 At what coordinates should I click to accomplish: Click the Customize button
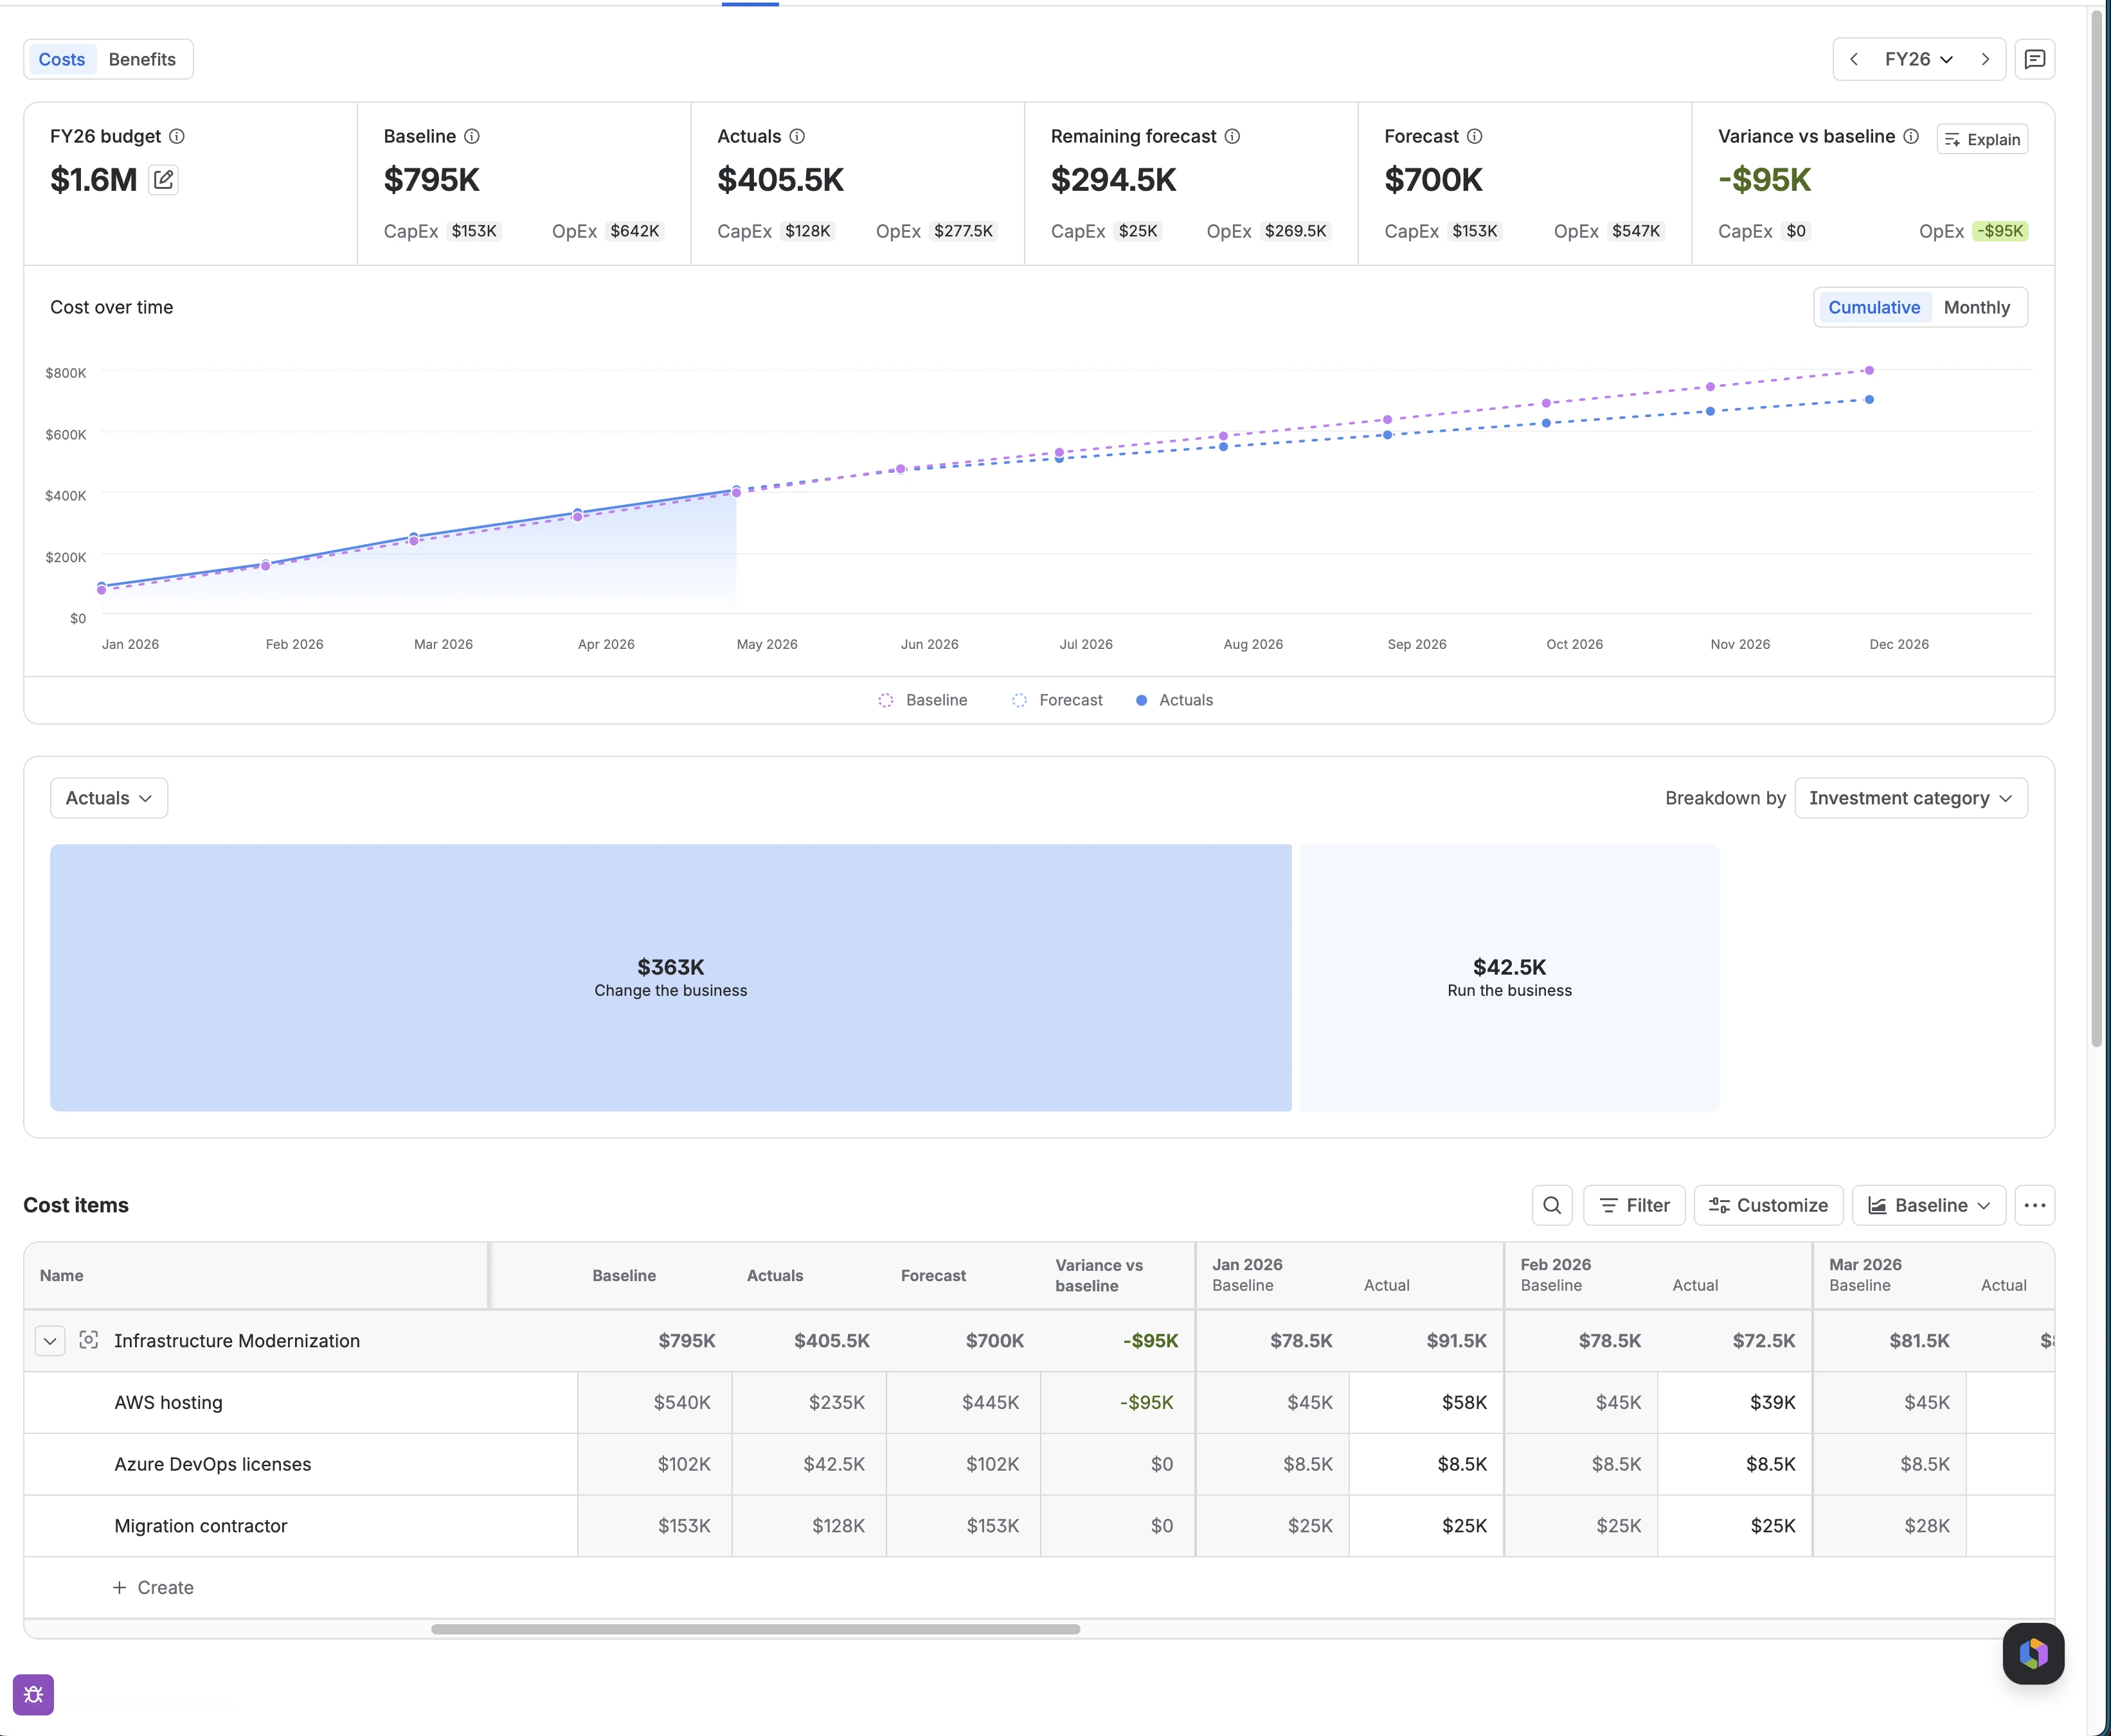[x=1768, y=1205]
